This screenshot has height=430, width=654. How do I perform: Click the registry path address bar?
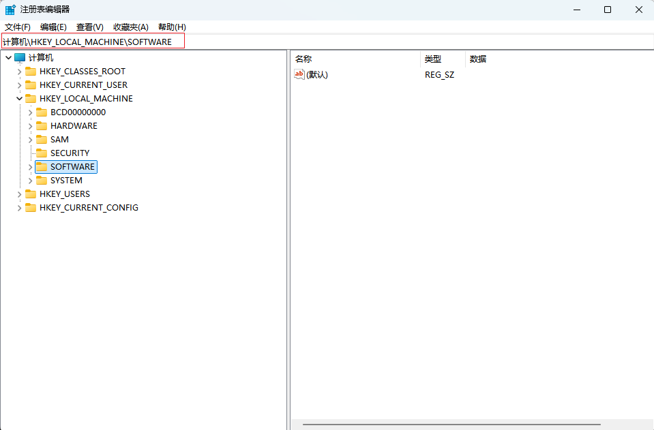pyautogui.click(x=327, y=42)
